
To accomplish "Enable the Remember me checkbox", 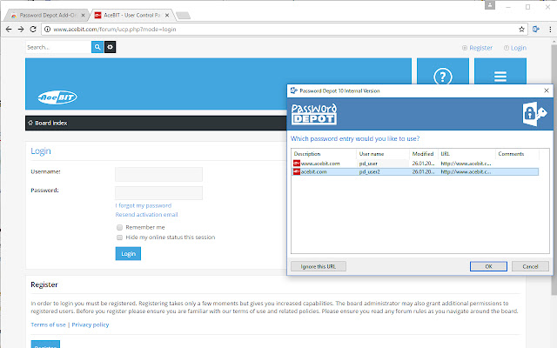I will (x=120, y=227).
